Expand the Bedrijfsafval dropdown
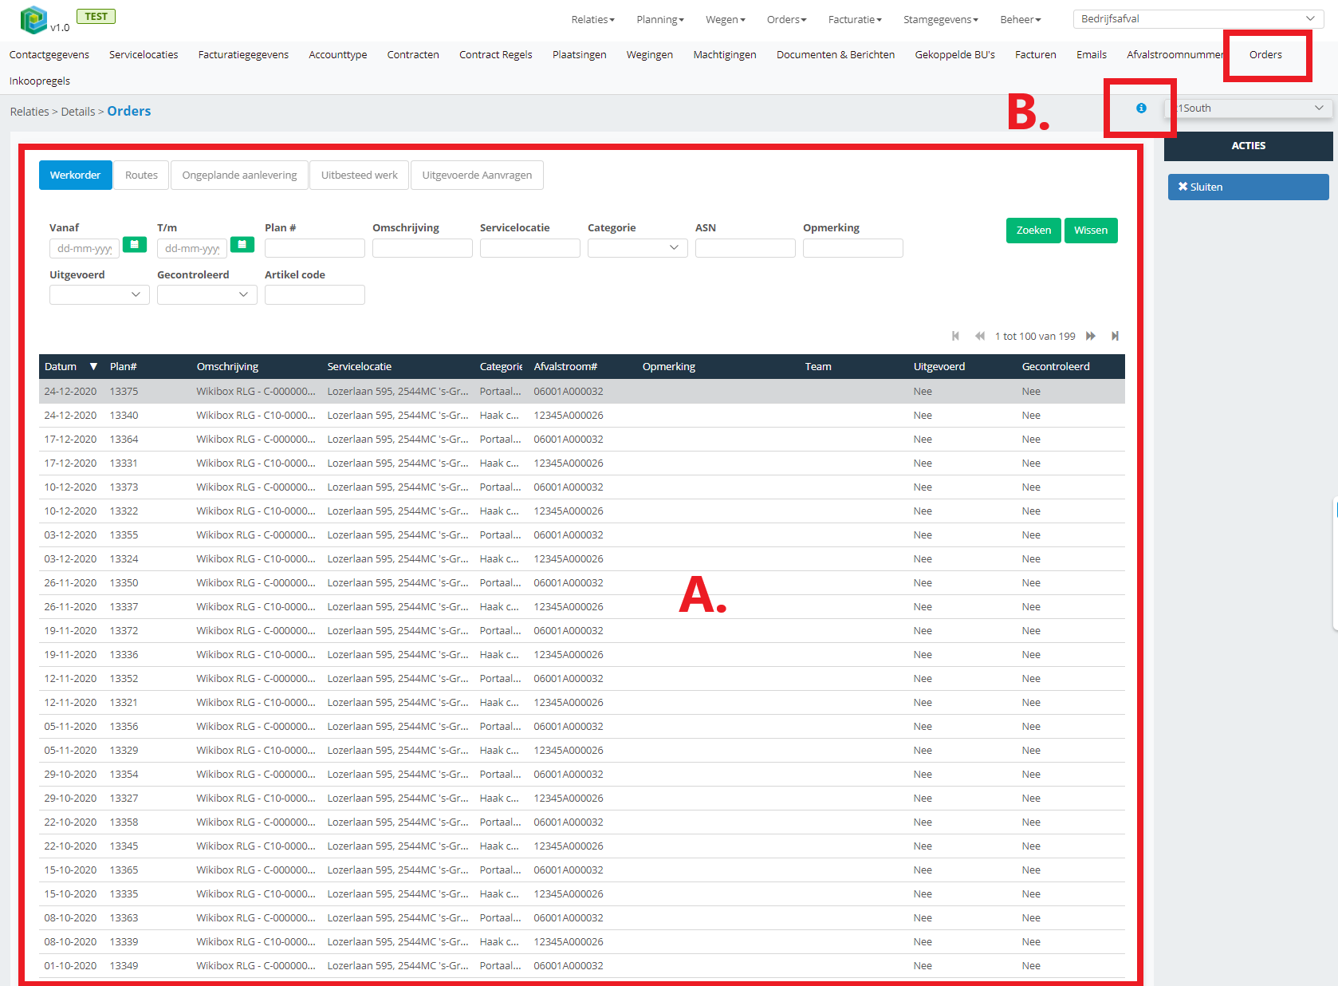 [1198, 18]
